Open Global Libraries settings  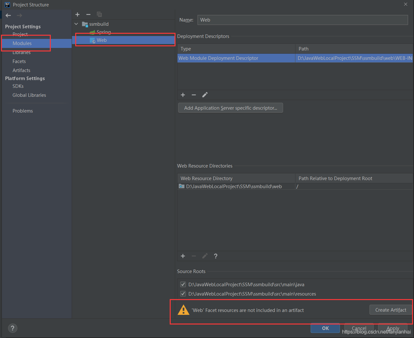click(29, 95)
